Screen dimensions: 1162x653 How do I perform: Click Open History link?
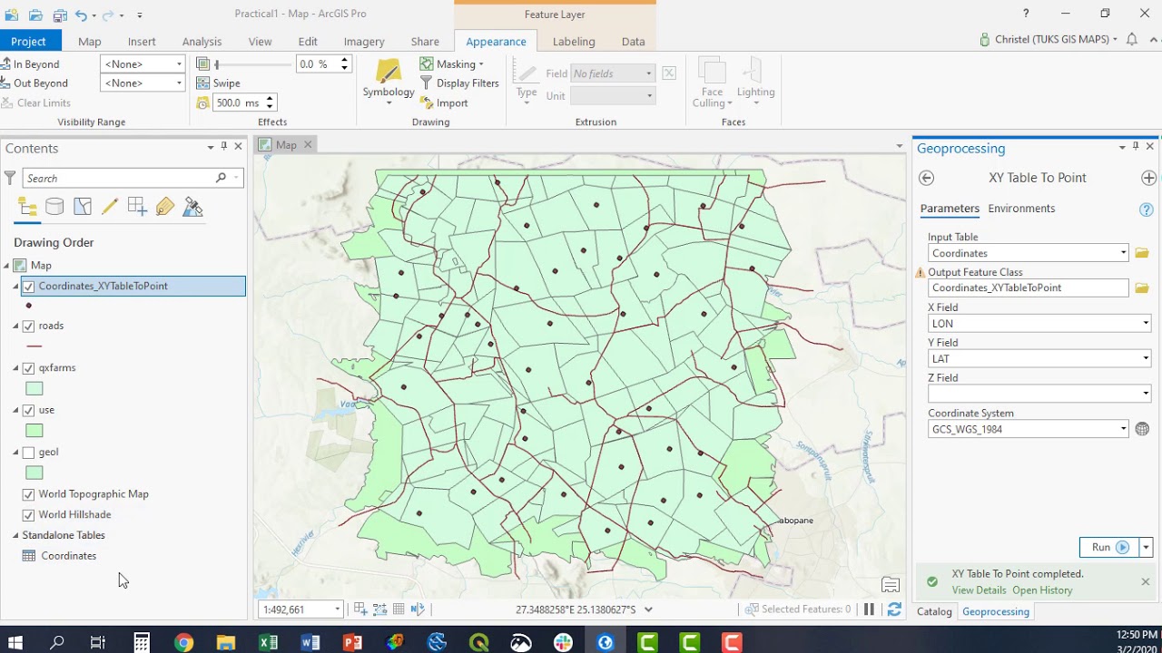[1042, 590]
